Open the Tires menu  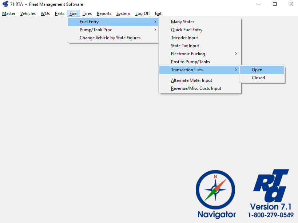click(x=87, y=13)
